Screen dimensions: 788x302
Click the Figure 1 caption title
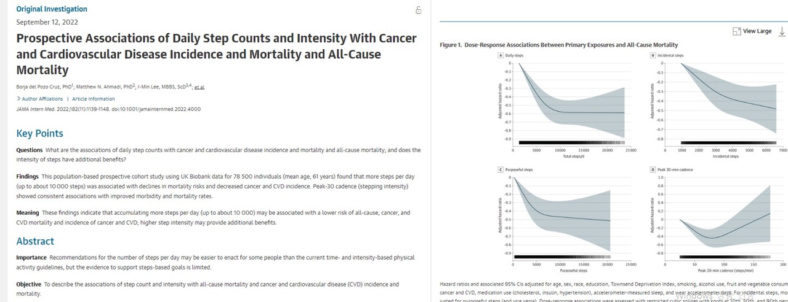(559, 45)
